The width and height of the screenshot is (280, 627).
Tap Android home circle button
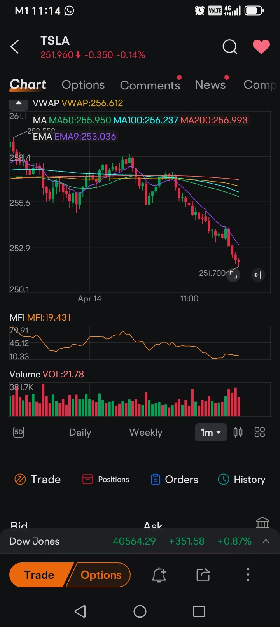click(140, 611)
